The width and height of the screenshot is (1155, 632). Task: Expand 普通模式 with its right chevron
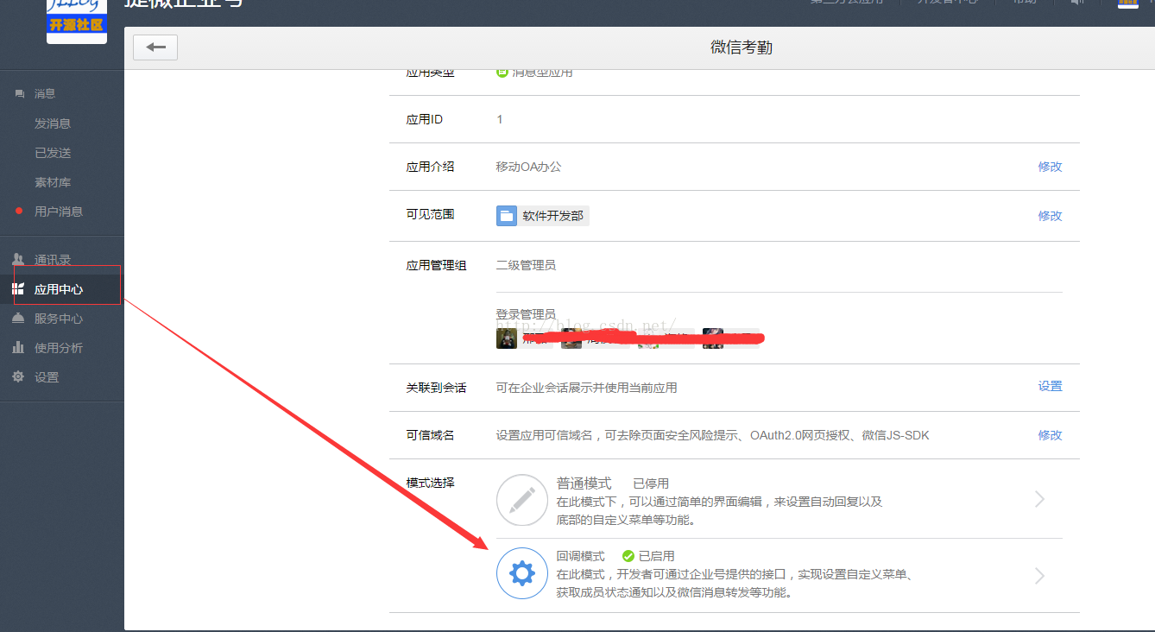coord(1039,499)
